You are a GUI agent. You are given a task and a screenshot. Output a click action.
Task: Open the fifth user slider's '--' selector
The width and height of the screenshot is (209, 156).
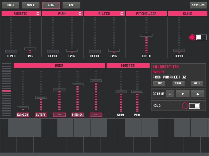coord(96,115)
